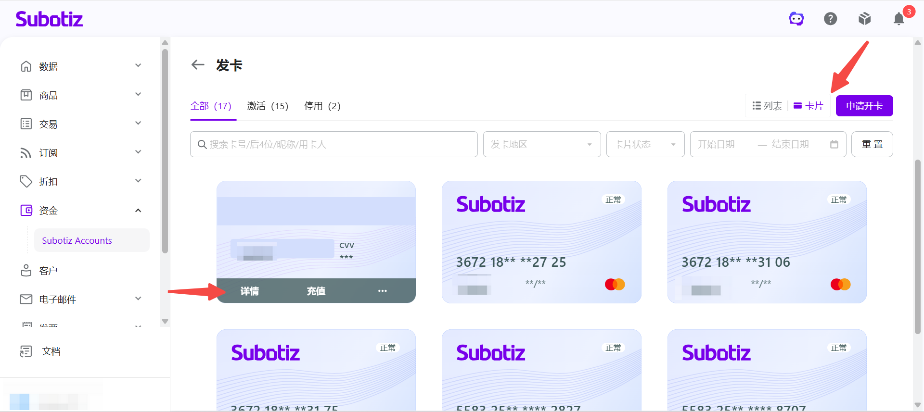
Task: Click the Subotiz logo in header
Action: [x=49, y=19]
